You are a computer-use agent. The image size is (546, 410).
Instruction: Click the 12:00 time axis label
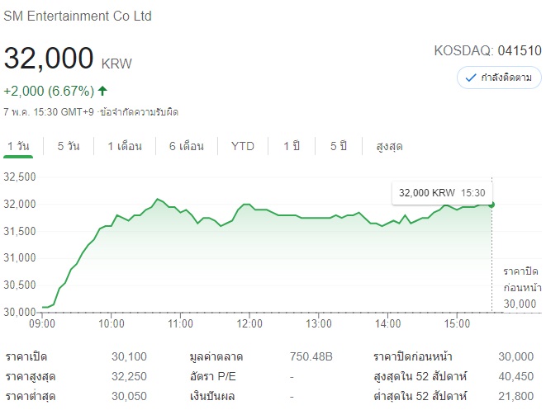coord(249,323)
